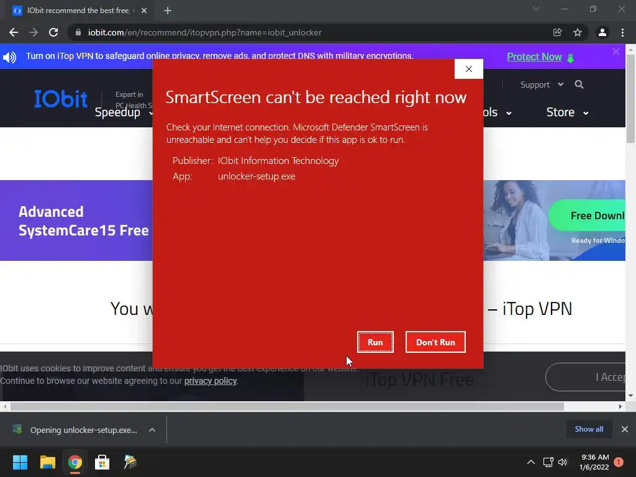Viewport: 636px width, 477px height.
Task: Close the downloads bar
Action: tap(625, 429)
